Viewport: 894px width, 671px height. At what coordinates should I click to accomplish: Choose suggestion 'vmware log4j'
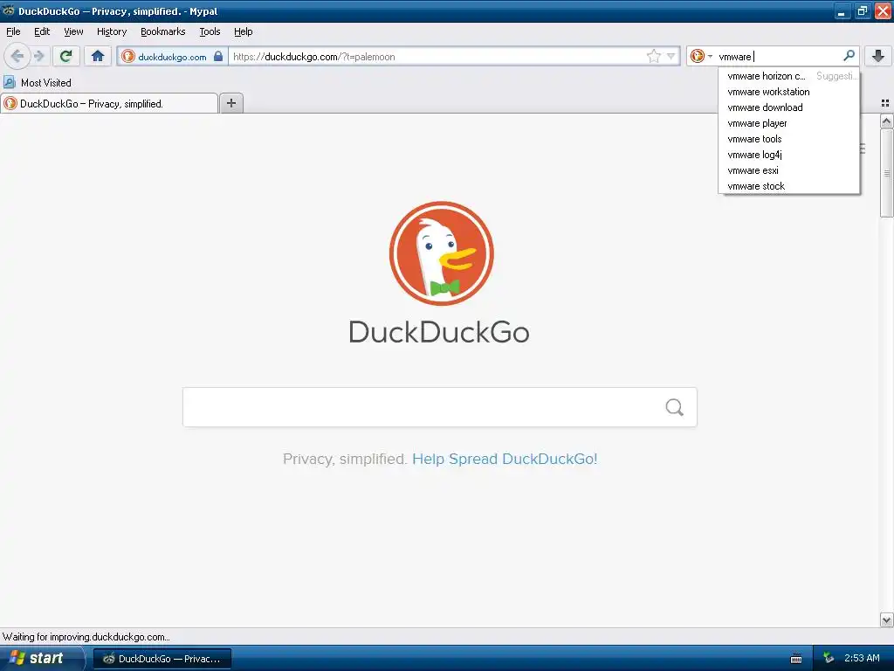pos(788,155)
